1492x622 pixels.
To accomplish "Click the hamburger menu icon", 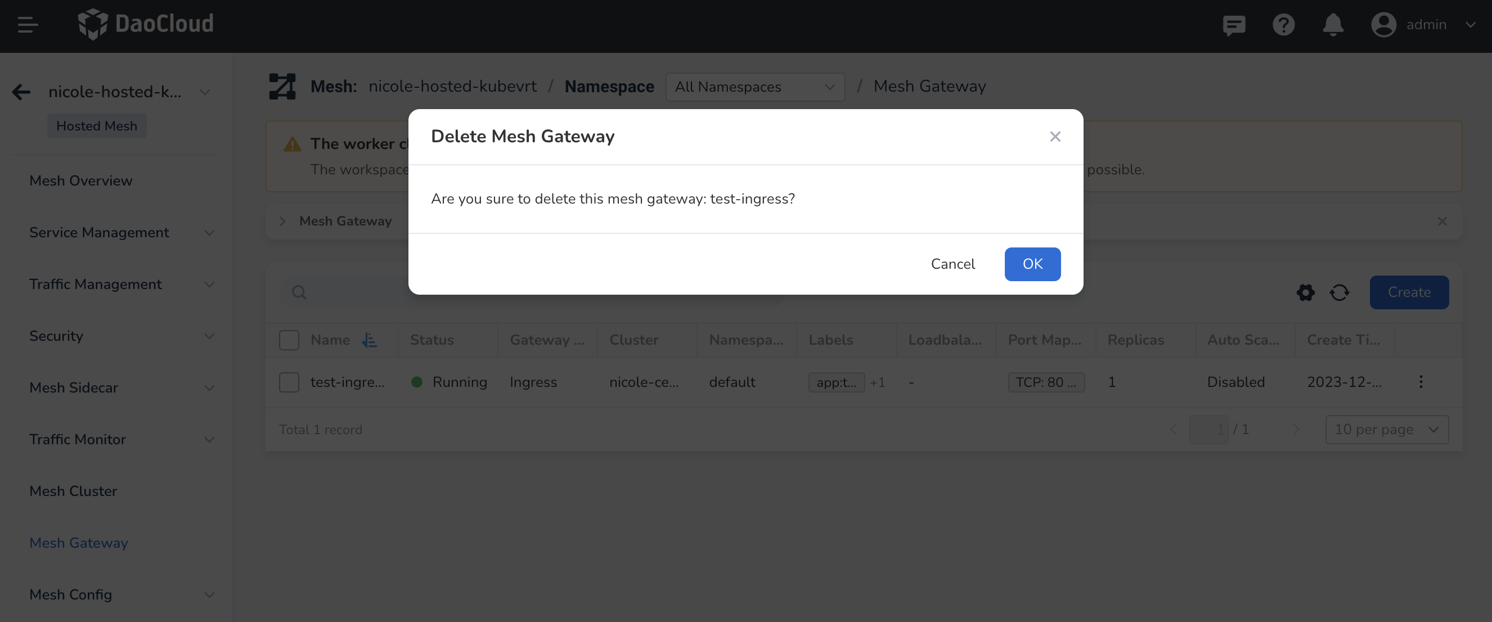I will pyautogui.click(x=27, y=25).
